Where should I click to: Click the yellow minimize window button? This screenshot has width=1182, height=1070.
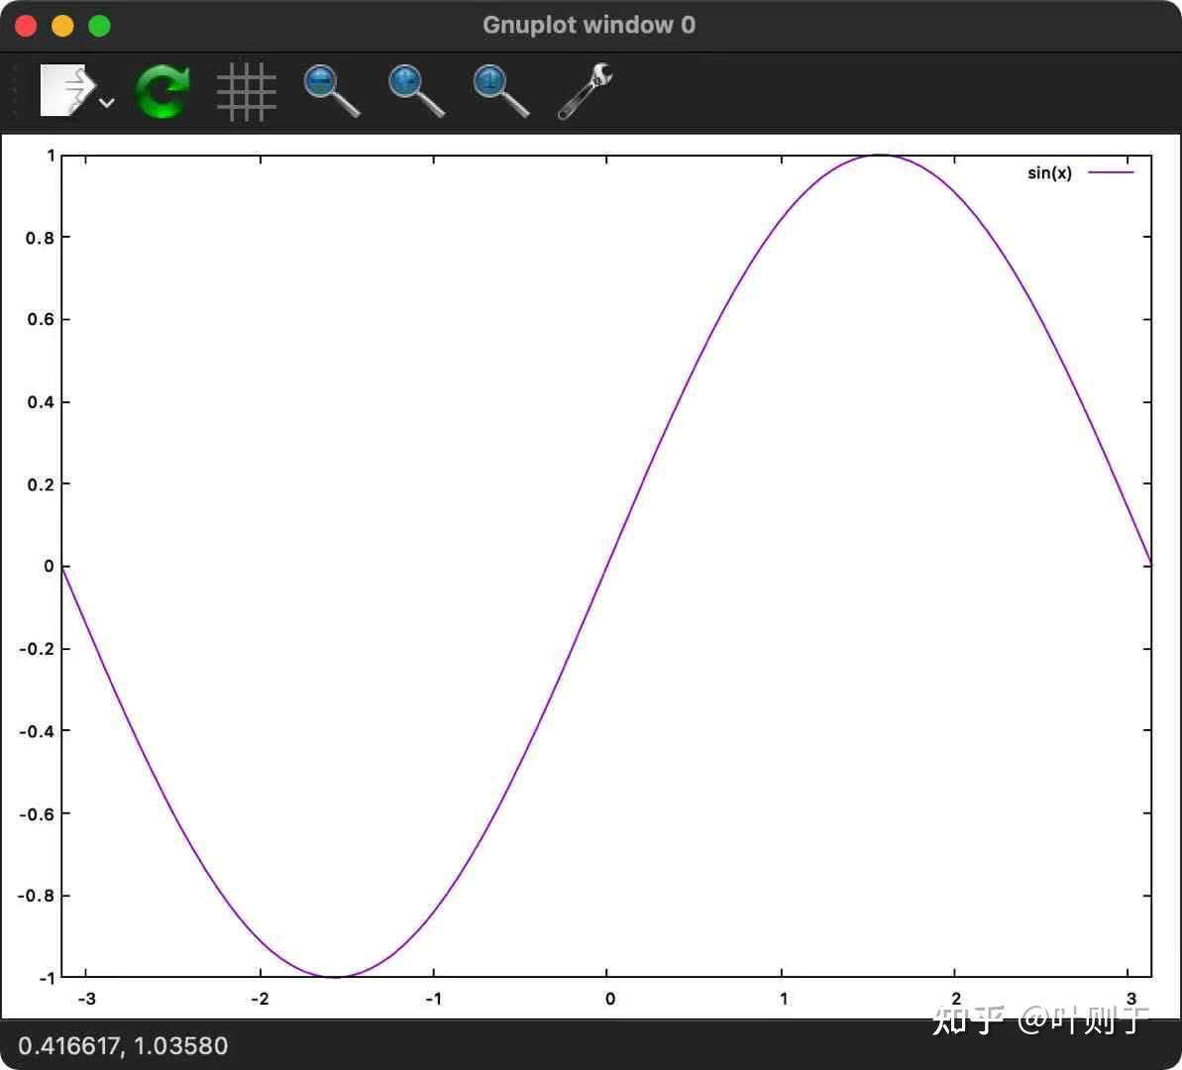click(62, 26)
